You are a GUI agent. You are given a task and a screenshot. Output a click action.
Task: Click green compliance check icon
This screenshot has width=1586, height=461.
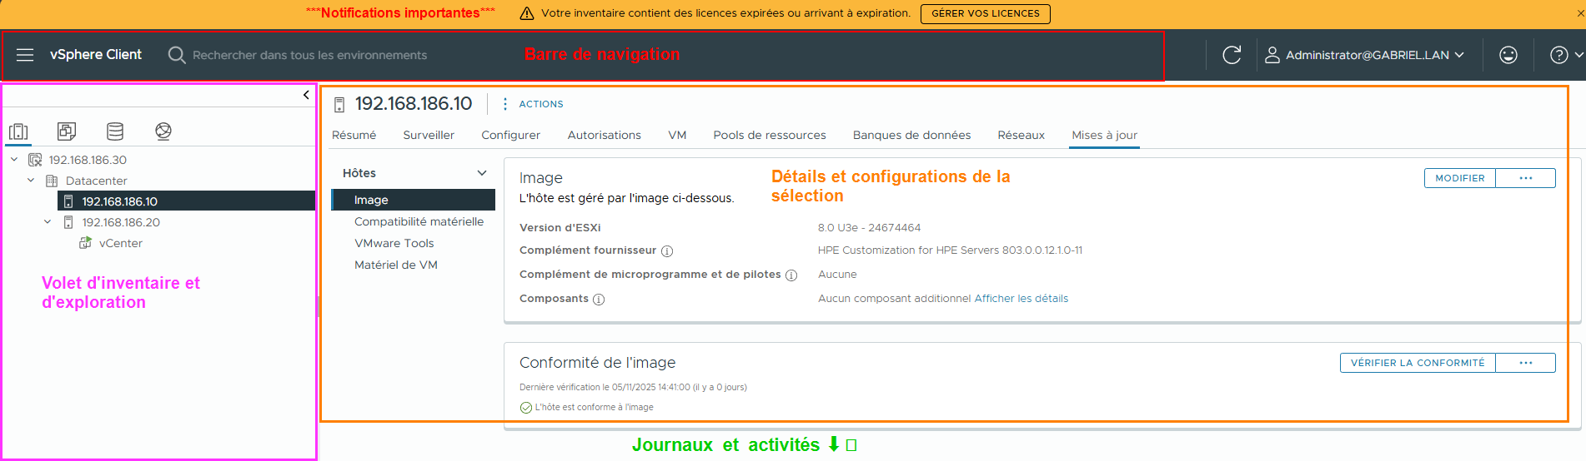(525, 408)
